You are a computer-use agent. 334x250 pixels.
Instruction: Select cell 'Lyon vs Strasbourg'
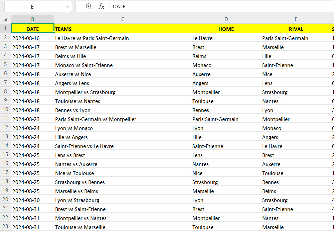pyautogui.click(x=123, y=200)
